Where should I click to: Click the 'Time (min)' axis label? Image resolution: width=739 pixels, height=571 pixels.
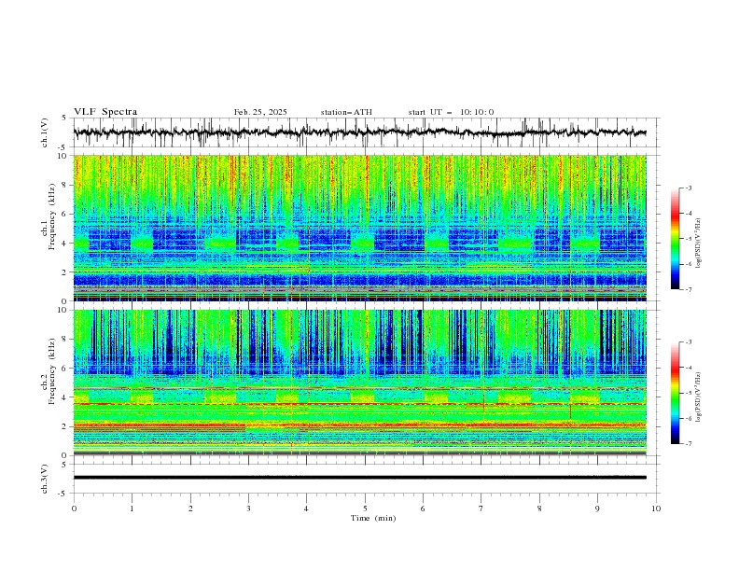[373, 518]
